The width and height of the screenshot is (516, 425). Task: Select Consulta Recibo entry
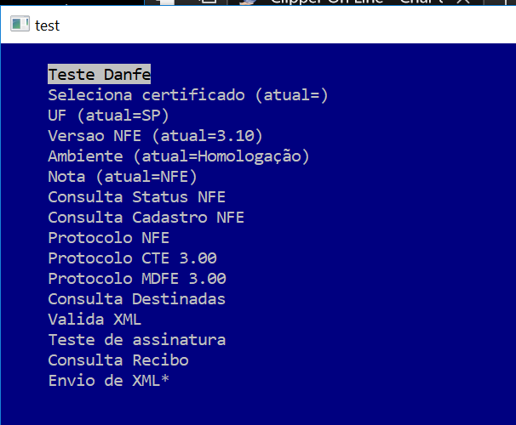coord(118,360)
